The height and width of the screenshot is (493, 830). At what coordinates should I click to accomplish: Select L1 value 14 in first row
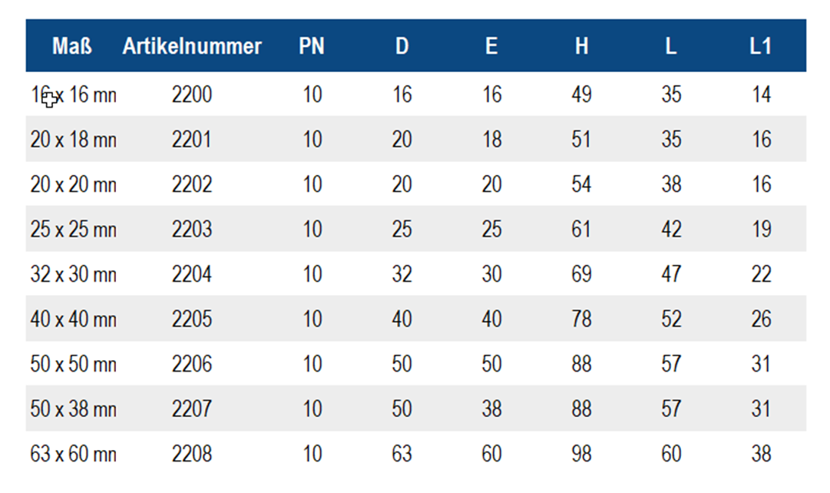761,95
